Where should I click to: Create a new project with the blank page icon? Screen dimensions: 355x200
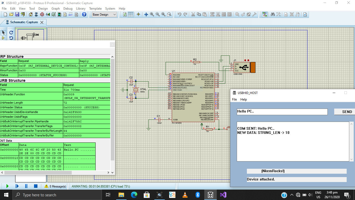[6, 15]
